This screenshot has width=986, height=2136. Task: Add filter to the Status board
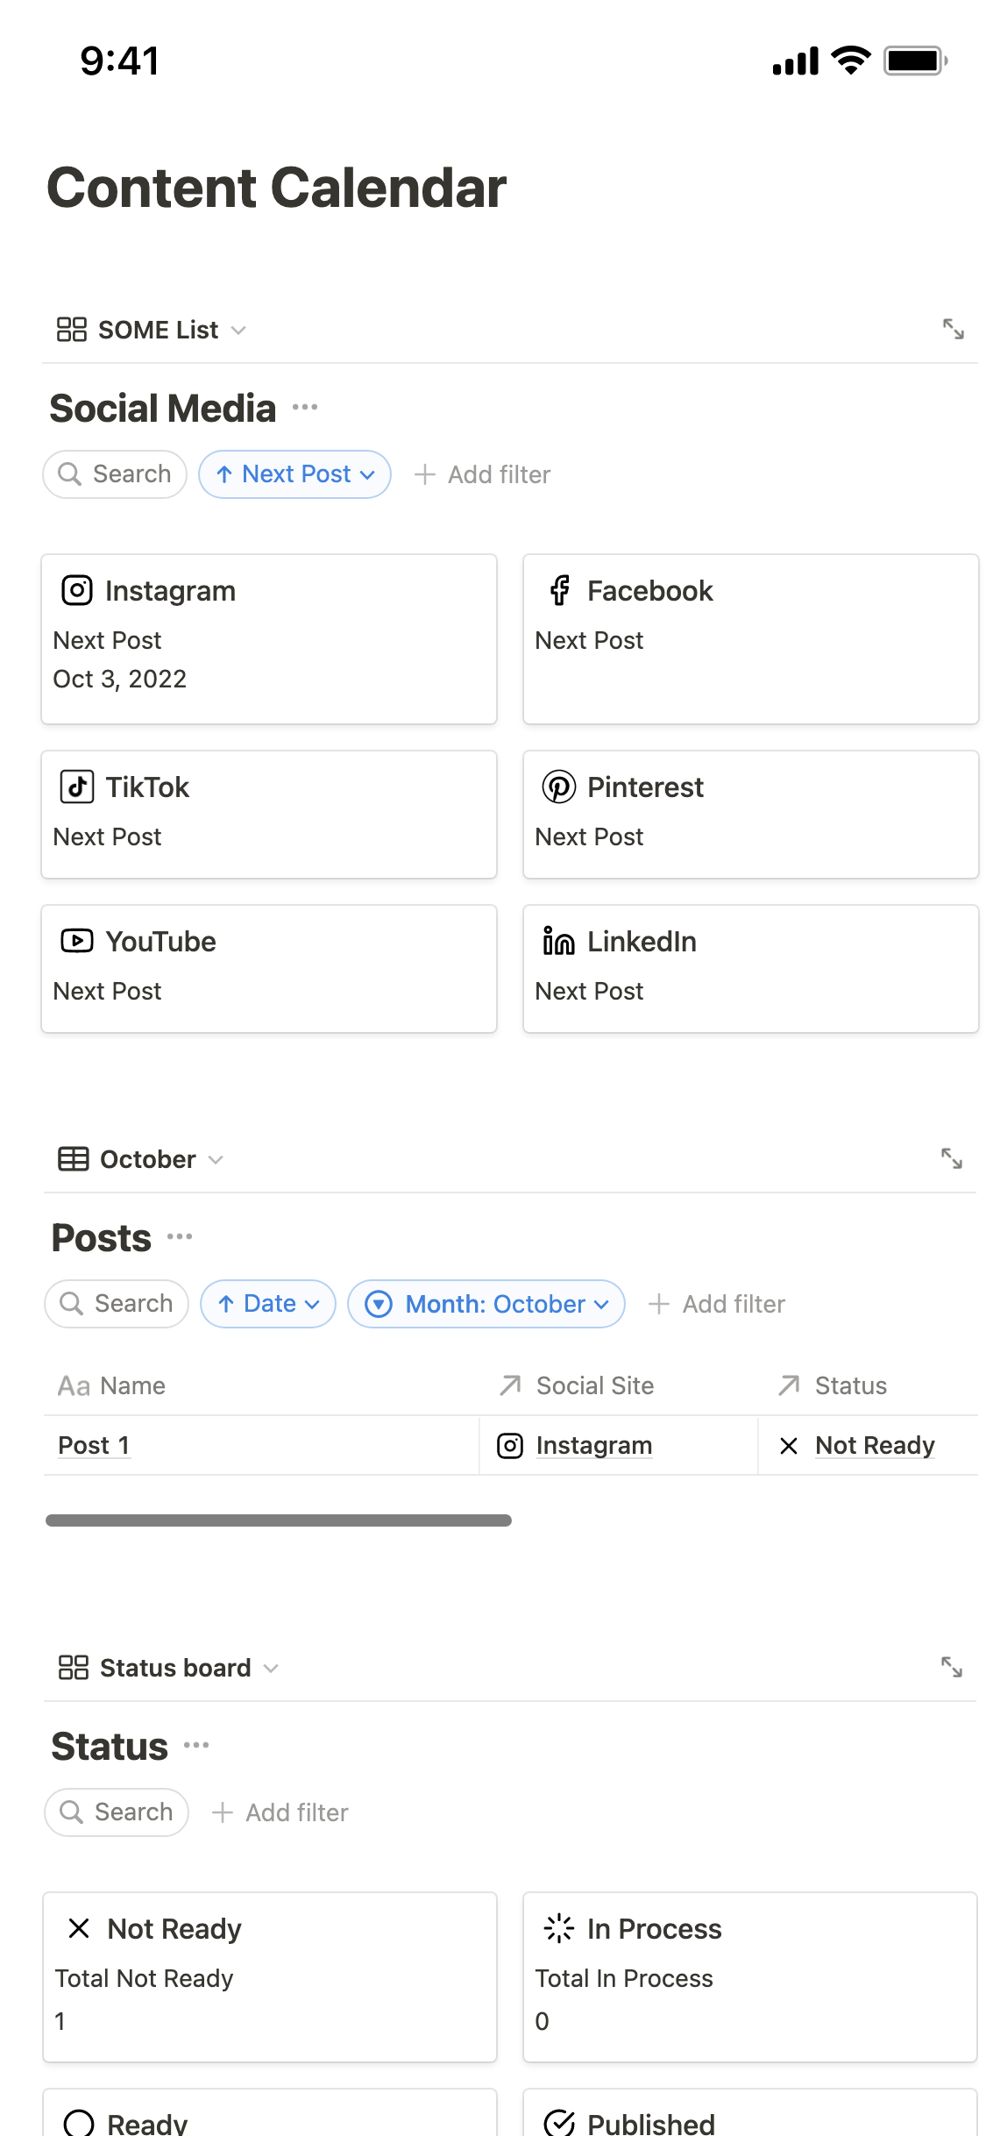[x=280, y=1812]
